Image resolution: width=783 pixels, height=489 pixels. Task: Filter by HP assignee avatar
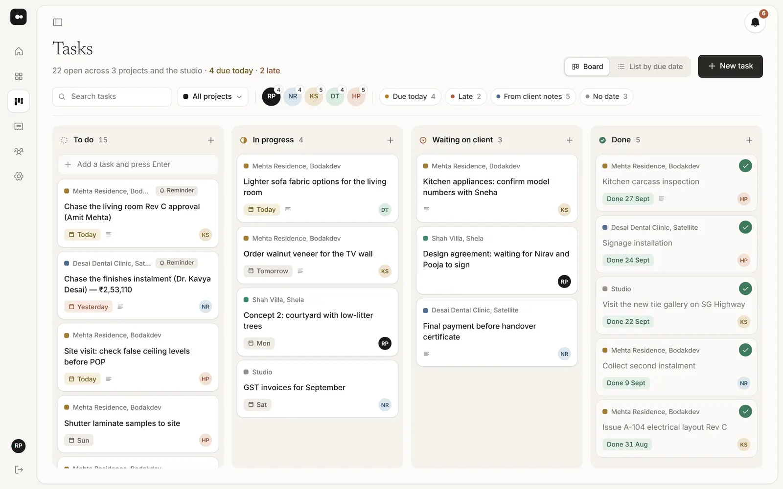(x=356, y=96)
